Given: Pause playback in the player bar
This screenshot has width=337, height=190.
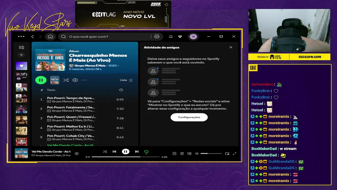Looking at the screenshot, I should pos(126,151).
